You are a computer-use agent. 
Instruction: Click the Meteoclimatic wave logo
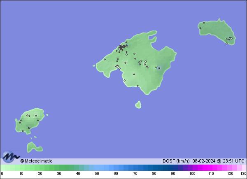(x=11, y=157)
